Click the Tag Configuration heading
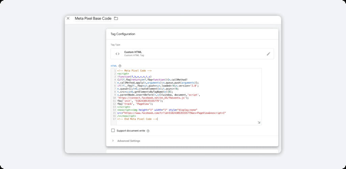Screen dimensions: 346x169 point(123,34)
